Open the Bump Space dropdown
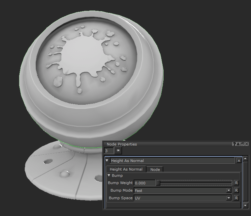The image size is (251, 216). (x=229, y=198)
